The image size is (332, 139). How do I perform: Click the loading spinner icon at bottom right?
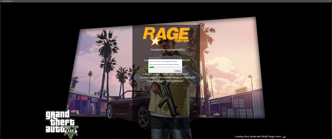[x=284, y=137]
